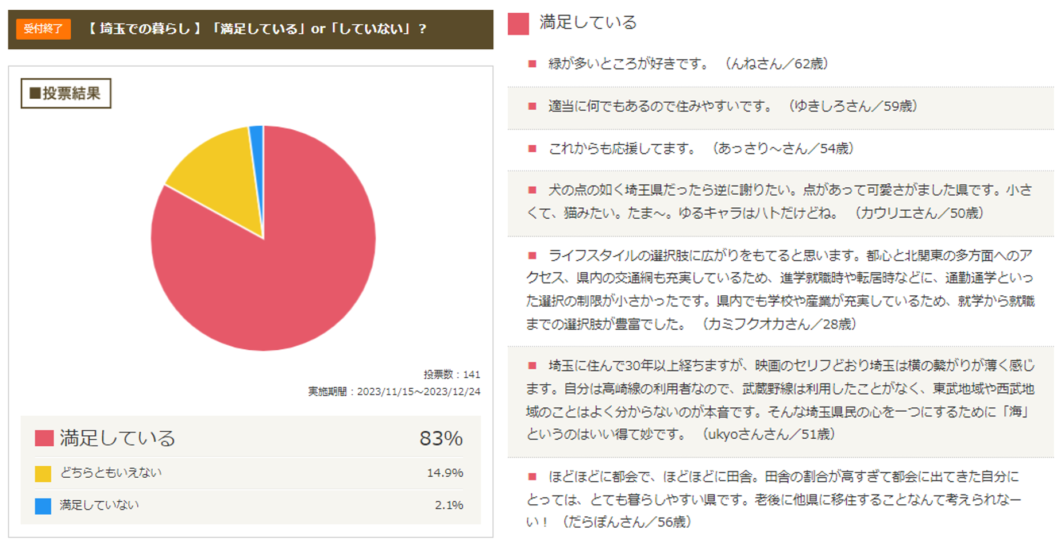Click the blue 満足していない legend swatch
The image size is (1061, 545).
[x=43, y=506]
